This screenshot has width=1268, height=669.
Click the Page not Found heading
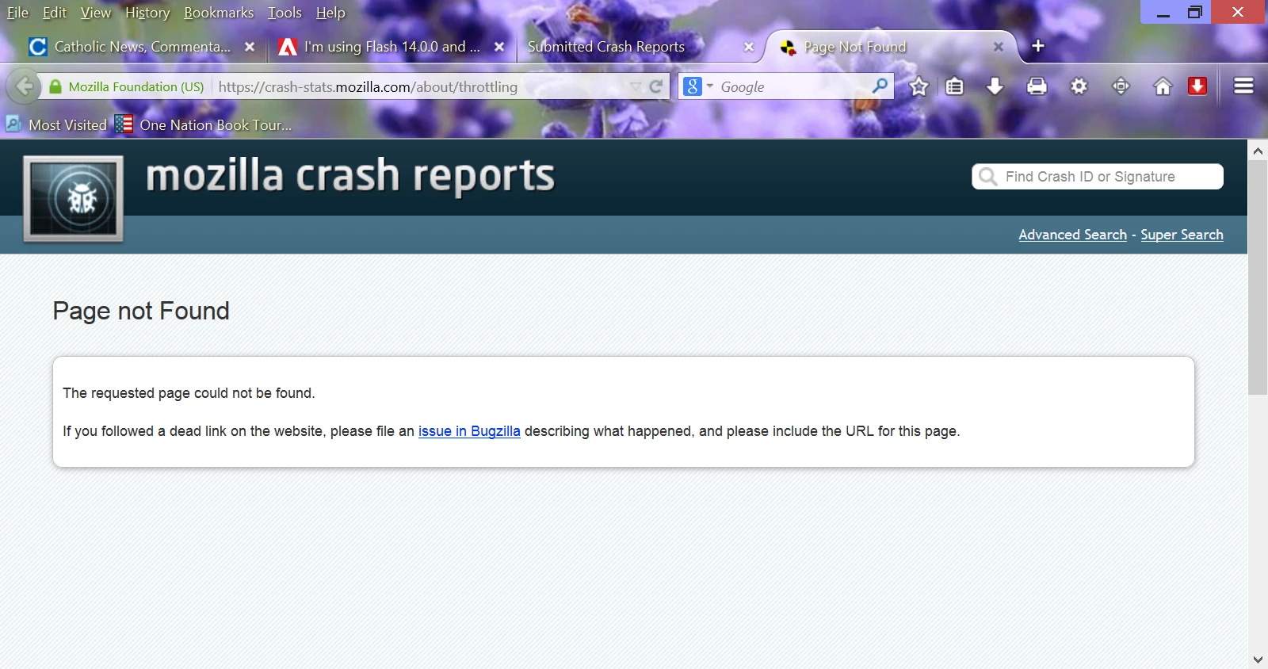coord(141,311)
